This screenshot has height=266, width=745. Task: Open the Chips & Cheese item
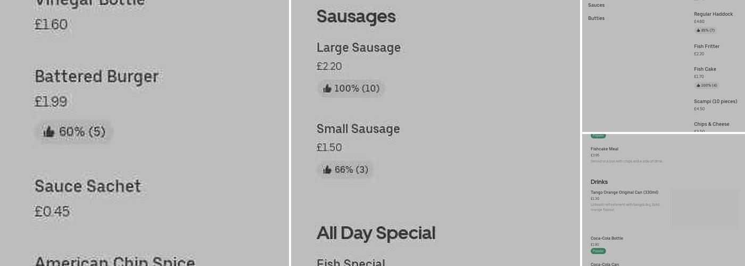(x=711, y=124)
